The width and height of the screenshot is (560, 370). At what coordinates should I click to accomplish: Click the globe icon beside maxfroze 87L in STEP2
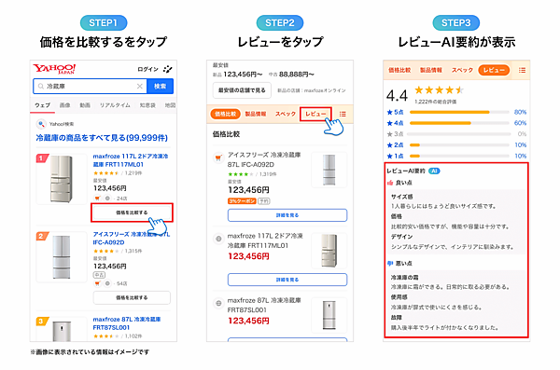218,303
